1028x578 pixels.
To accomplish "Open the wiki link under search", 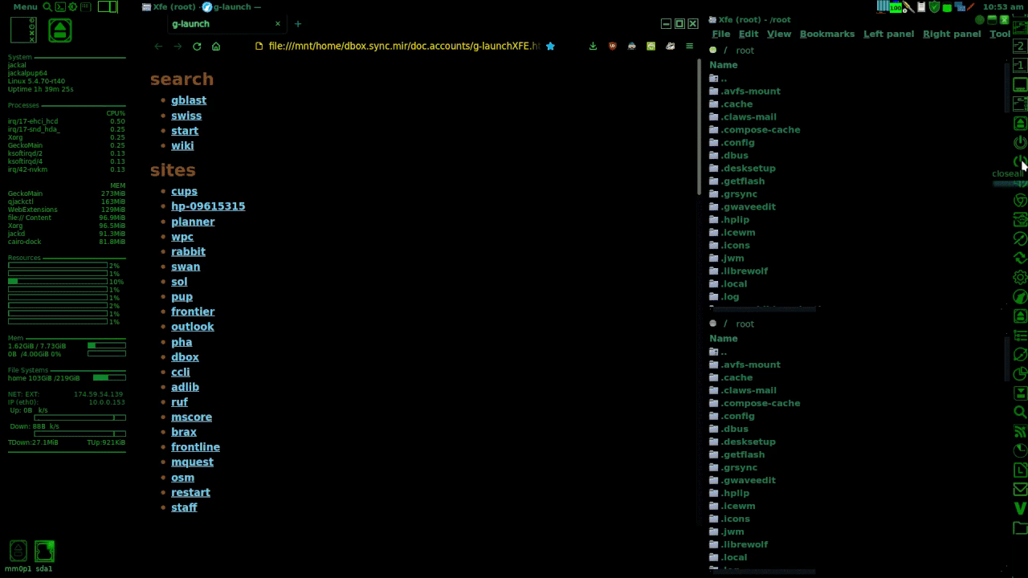I will point(182,145).
